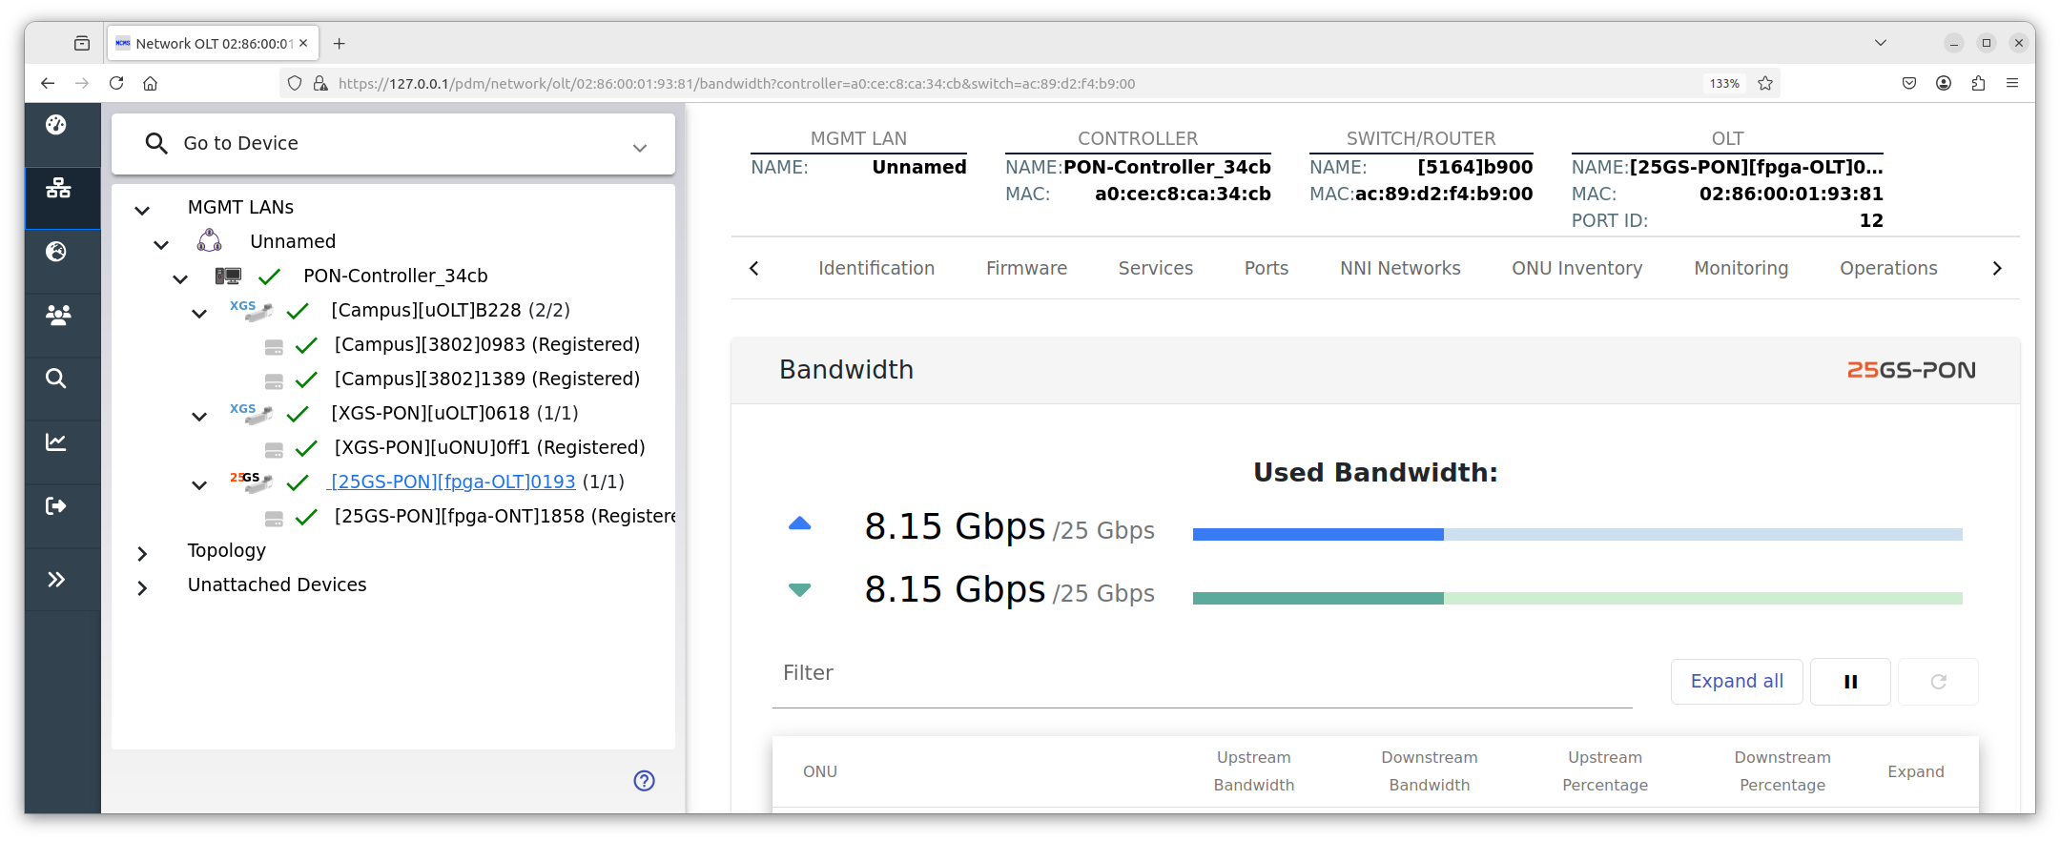Click the upstream bandwidth usage bar

[1577, 535]
